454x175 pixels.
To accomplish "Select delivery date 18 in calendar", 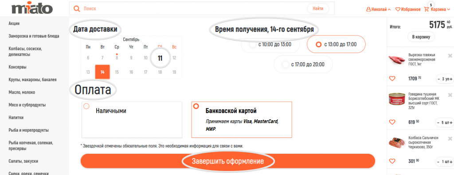I will pyautogui.click(x=160, y=72).
